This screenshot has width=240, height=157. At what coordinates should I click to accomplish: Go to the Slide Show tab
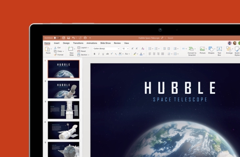tap(105, 43)
